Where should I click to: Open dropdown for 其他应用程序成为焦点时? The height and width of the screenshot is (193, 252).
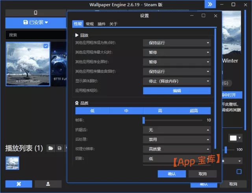pos(177,43)
